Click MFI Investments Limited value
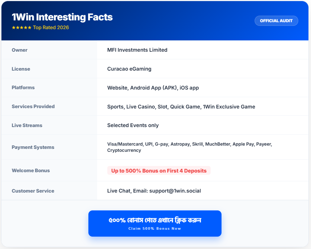 click(137, 50)
